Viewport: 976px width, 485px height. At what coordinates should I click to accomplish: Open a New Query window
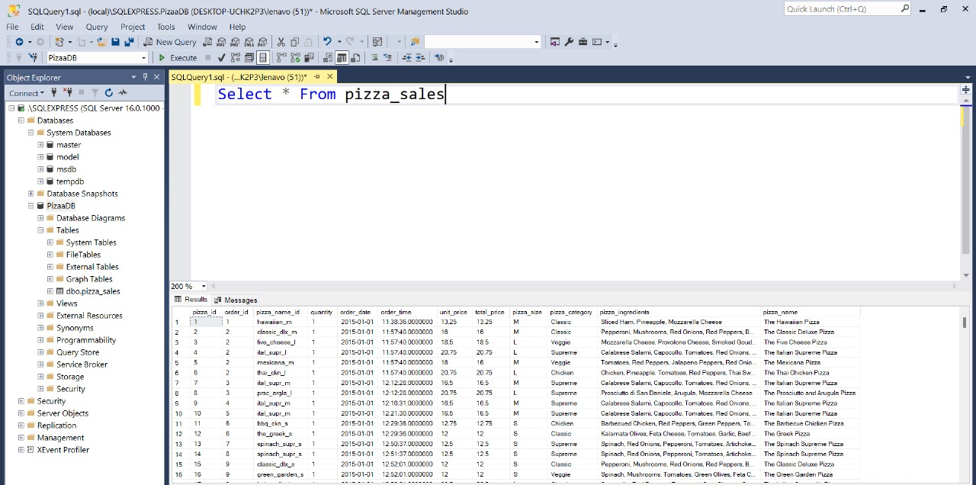[175, 42]
